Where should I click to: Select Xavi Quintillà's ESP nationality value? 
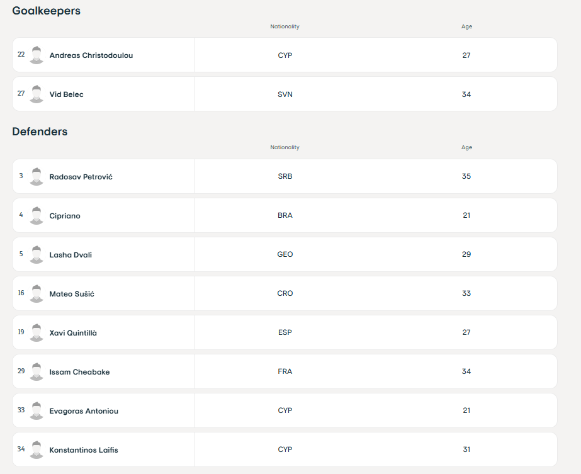[285, 332]
